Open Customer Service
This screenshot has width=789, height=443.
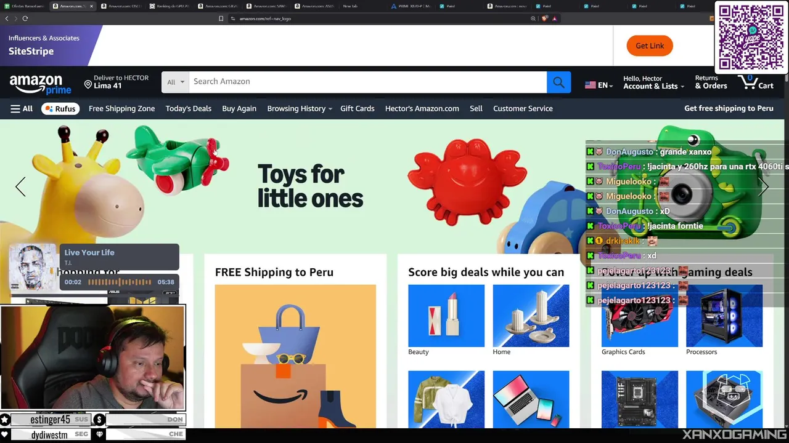coord(523,108)
